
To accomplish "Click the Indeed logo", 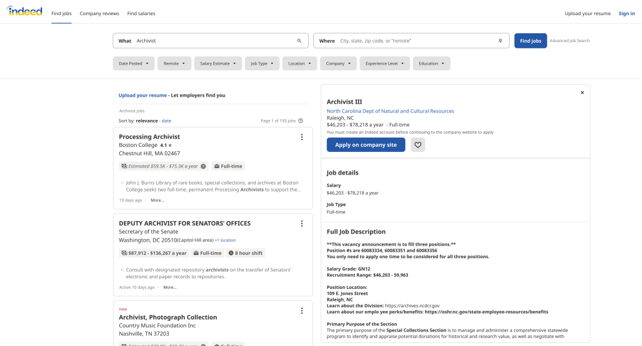I will click(25, 12).
